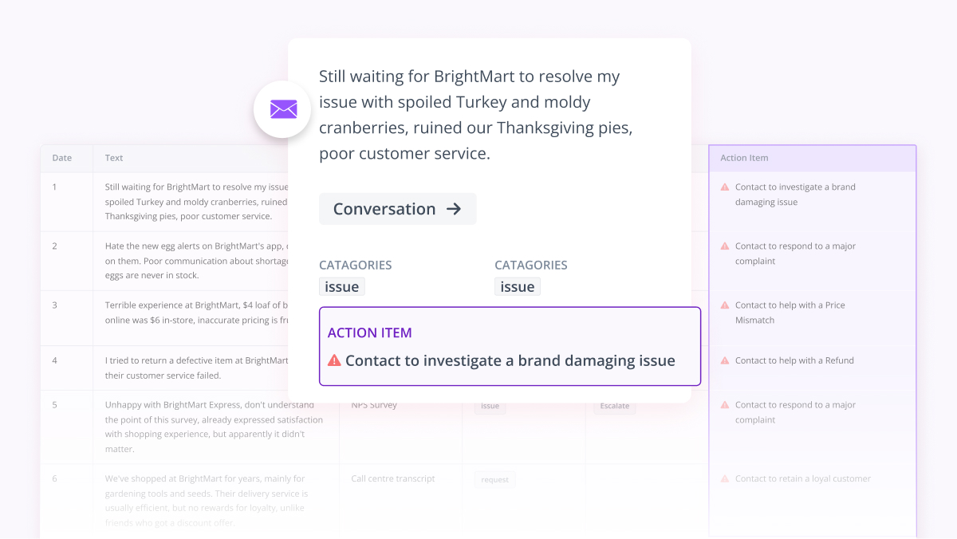Click the arrow in the Conversation button

coord(453,209)
